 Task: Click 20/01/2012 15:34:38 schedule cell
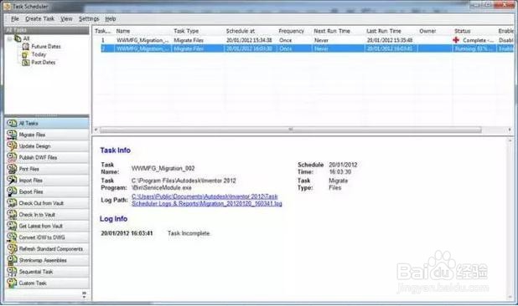(249, 40)
